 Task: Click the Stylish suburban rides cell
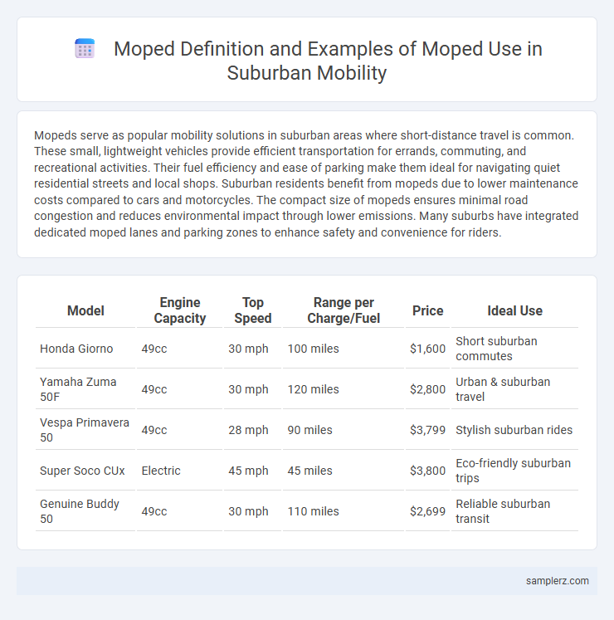[514, 430]
